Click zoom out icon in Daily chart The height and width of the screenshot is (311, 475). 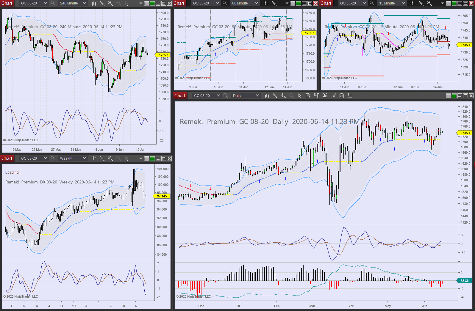point(292,96)
